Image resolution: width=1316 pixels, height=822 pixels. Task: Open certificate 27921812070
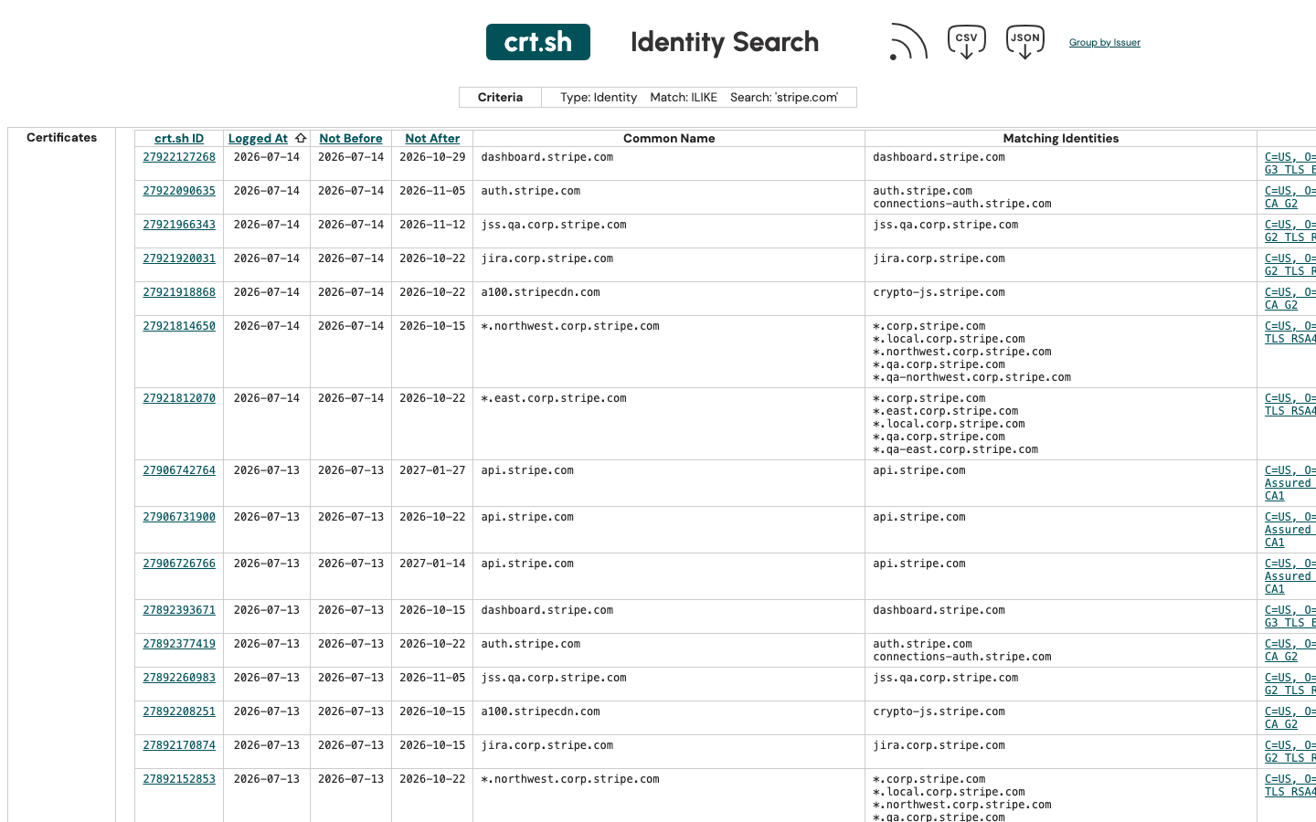pyautogui.click(x=179, y=398)
